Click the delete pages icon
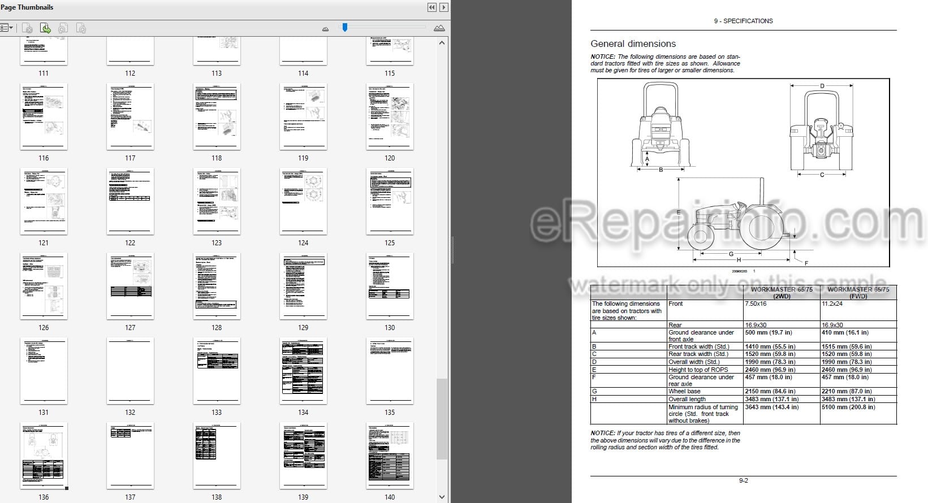Viewport: 928px width, 503px height. [27, 28]
